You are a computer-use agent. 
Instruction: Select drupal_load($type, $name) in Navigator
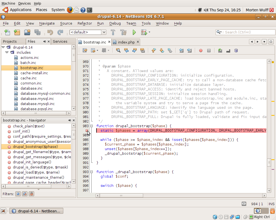click(x=36, y=172)
